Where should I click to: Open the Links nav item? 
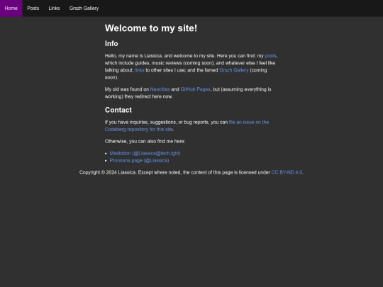54,9
